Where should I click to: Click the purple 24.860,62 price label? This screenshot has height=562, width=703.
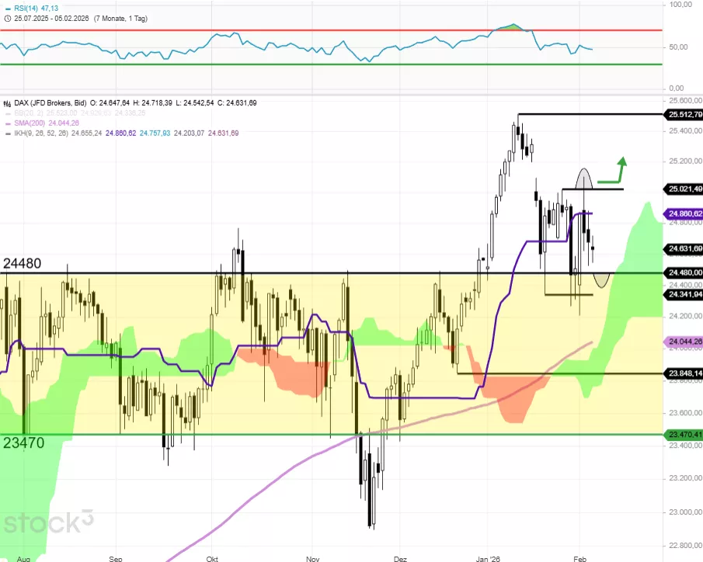pos(684,213)
